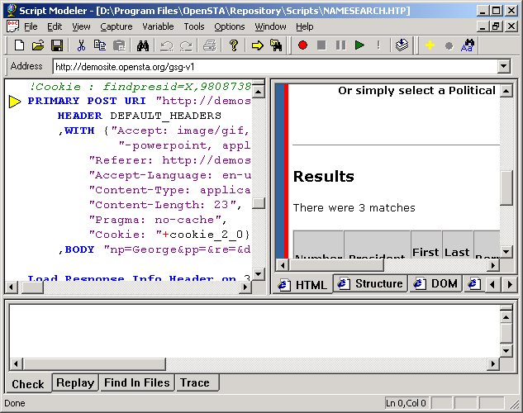Select the Check output tab
The height and width of the screenshot is (413, 523).
click(x=28, y=384)
